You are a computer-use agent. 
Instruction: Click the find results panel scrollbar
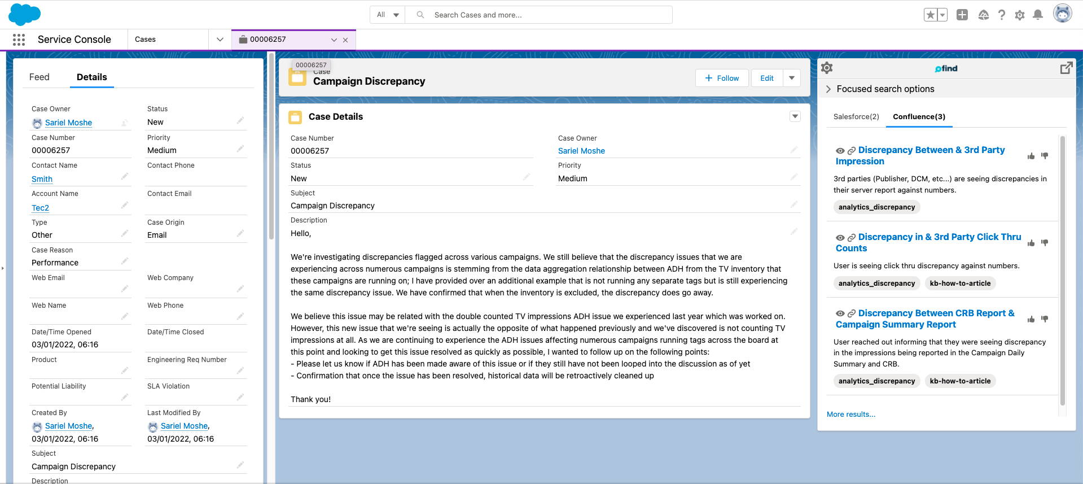[1063, 271]
